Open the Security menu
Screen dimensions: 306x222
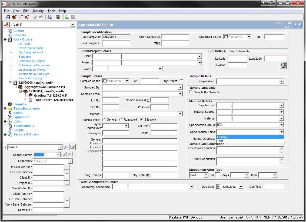pyautogui.click(x=38, y=11)
